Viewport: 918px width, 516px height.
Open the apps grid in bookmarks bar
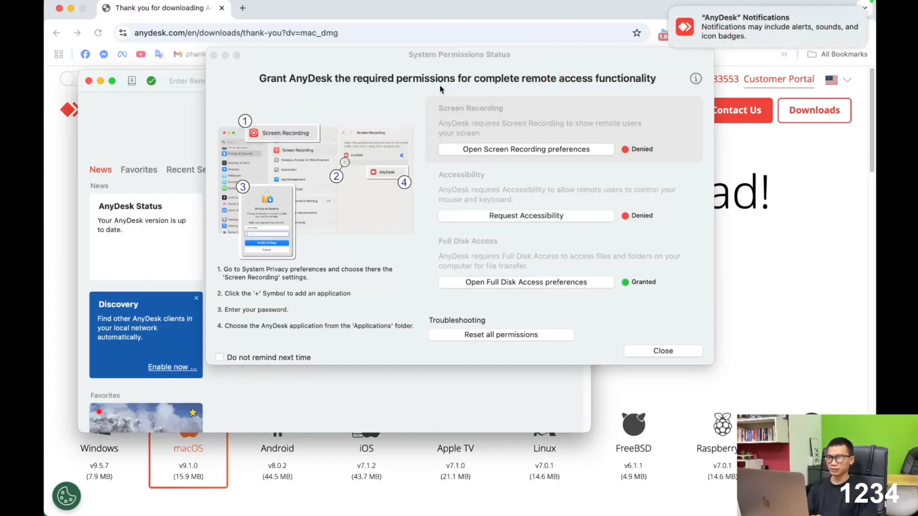(x=59, y=54)
